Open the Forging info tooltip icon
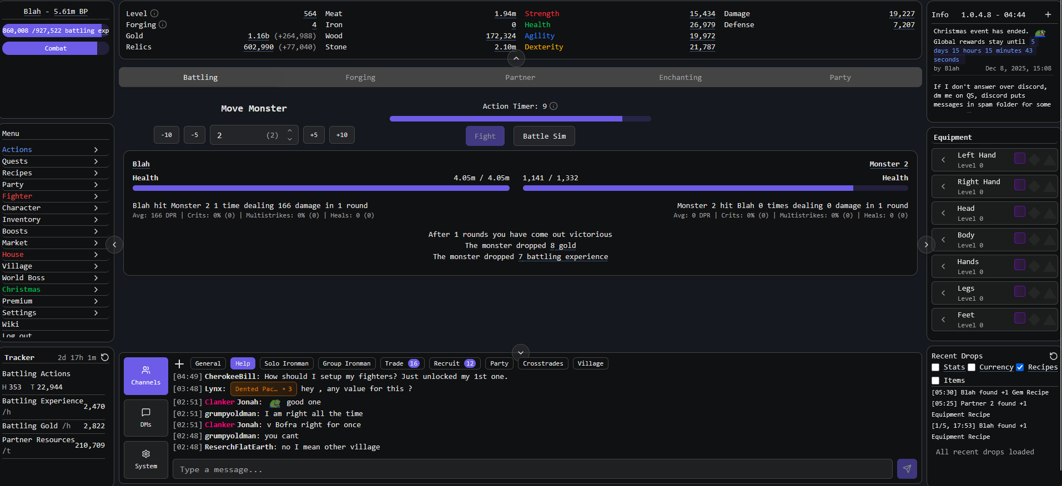Viewport: 1062px width, 486px height. 163,24
